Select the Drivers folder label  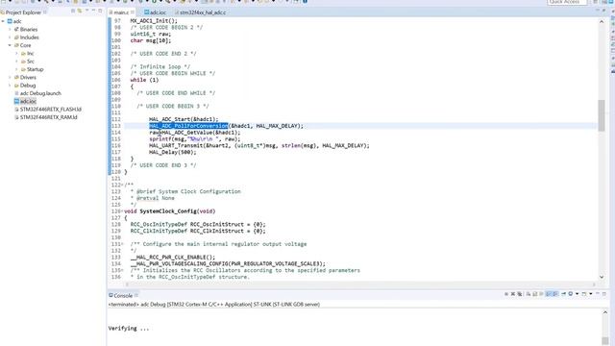point(28,77)
